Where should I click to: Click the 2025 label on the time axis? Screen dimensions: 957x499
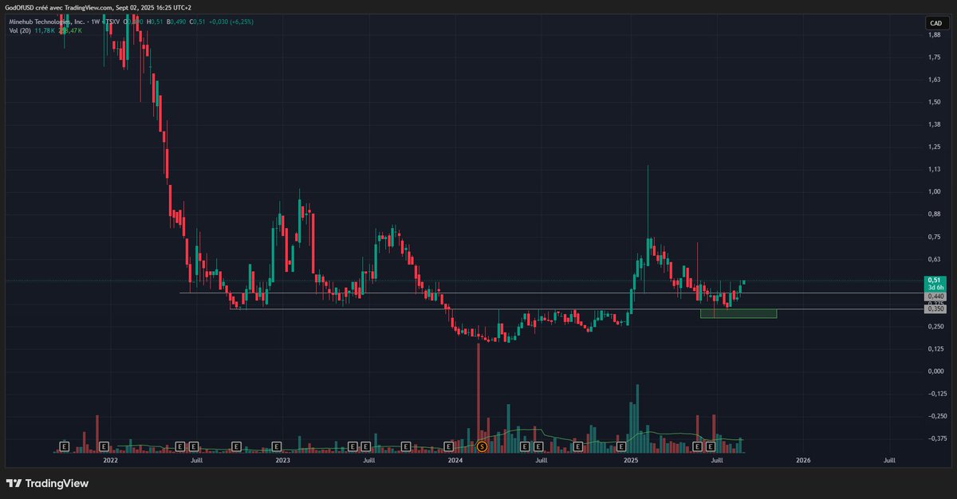(x=630, y=460)
